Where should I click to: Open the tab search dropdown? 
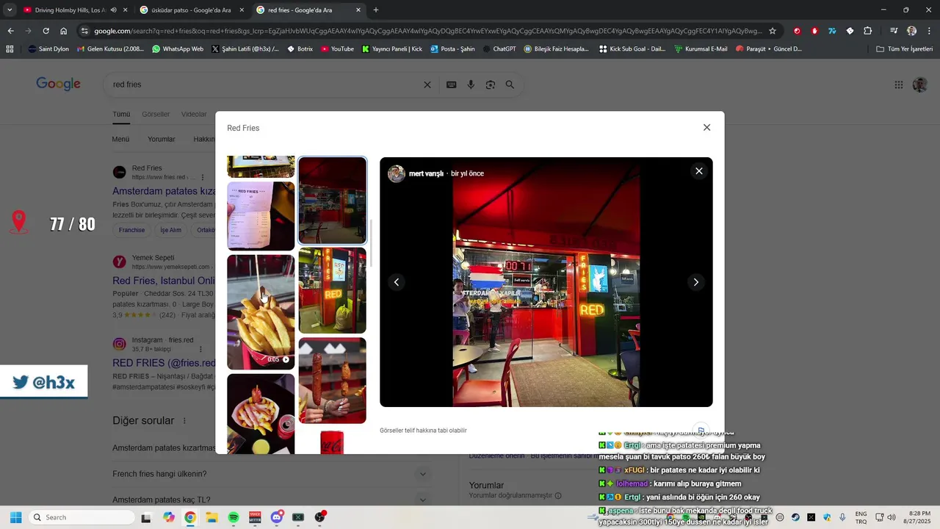10,10
